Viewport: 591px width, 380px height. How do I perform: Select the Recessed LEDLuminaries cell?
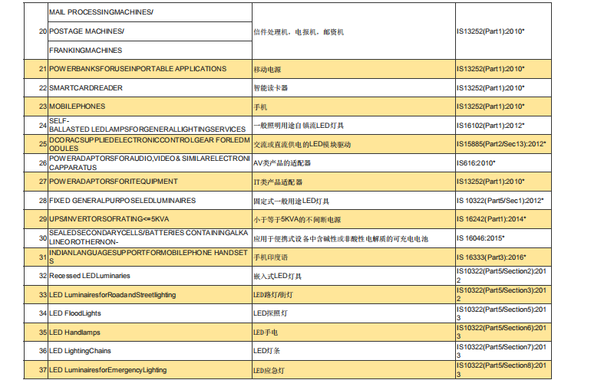tap(90, 276)
